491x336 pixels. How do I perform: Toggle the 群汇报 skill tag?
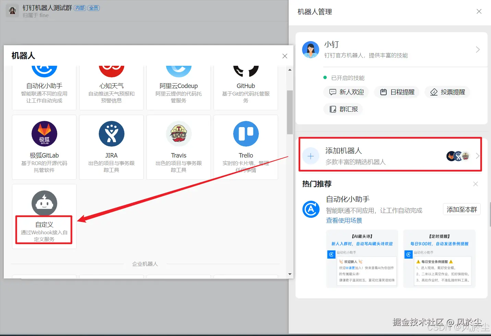tap(343, 109)
